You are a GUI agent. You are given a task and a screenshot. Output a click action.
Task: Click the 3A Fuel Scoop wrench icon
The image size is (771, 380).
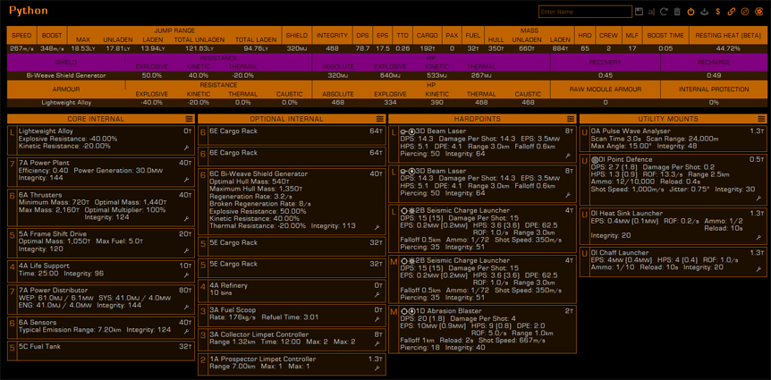[377, 319]
